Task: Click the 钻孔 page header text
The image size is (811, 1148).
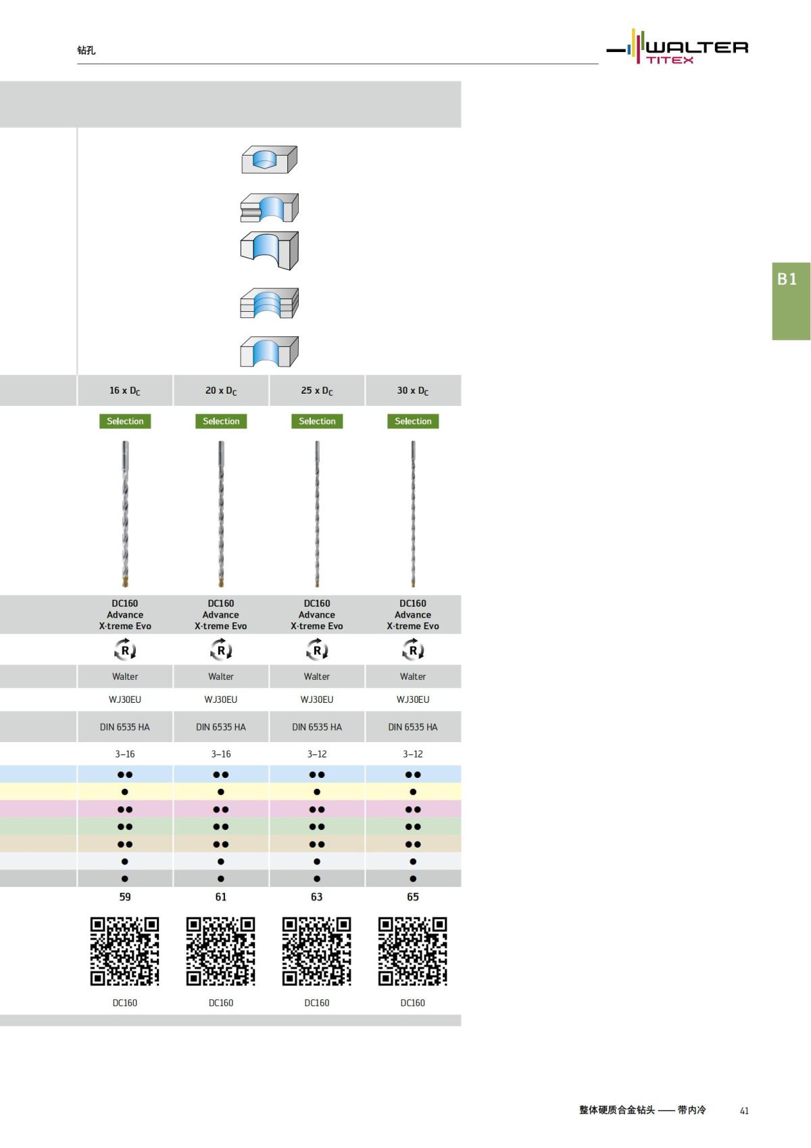Action: pyautogui.click(x=87, y=50)
